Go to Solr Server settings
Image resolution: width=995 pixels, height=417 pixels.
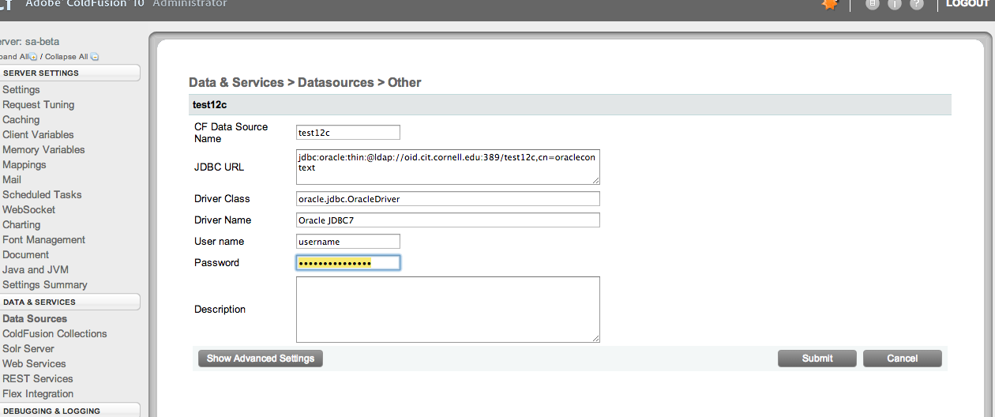click(x=28, y=348)
